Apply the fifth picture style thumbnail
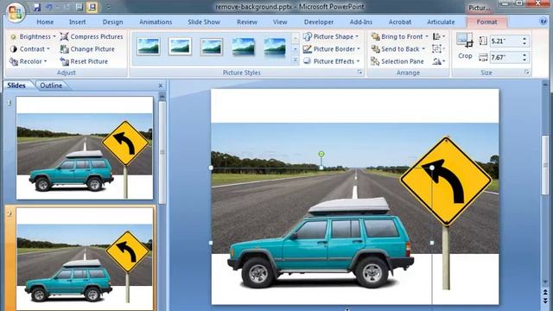 [x=275, y=47]
